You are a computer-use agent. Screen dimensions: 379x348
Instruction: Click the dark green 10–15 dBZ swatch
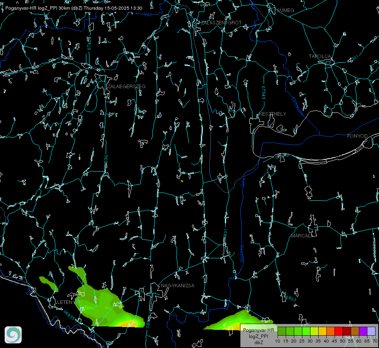point(281,331)
